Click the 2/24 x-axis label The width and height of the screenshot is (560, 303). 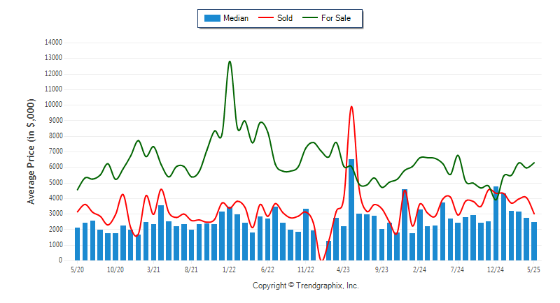click(419, 270)
